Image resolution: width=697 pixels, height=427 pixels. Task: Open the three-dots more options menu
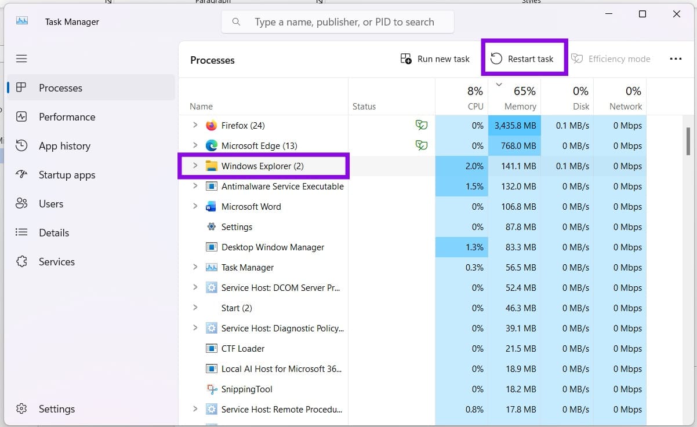[676, 59]
